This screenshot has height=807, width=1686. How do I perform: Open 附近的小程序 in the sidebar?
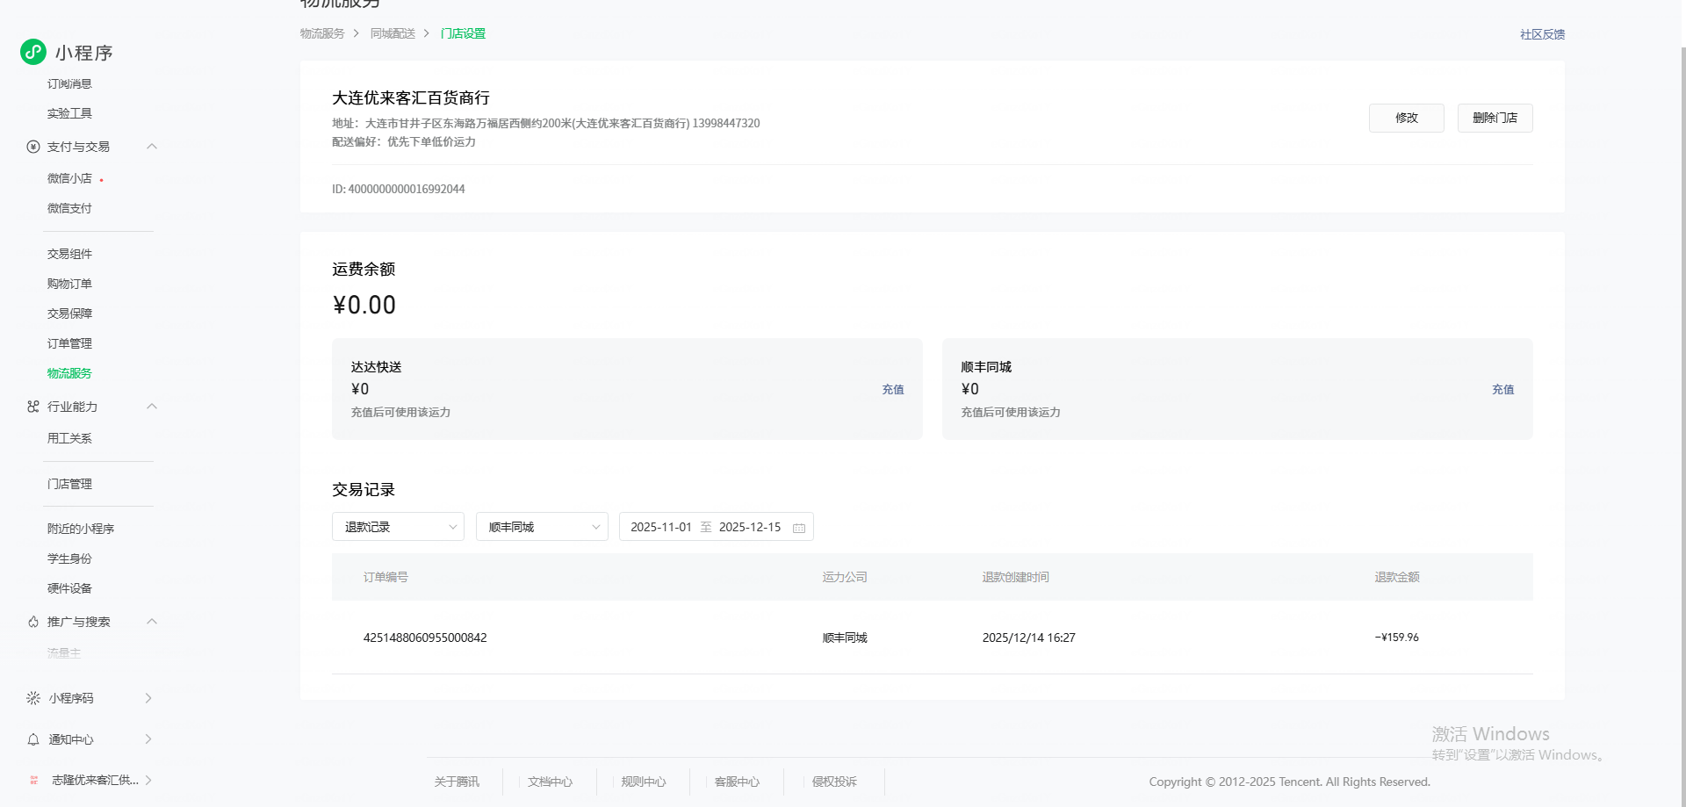coord(81,529)
